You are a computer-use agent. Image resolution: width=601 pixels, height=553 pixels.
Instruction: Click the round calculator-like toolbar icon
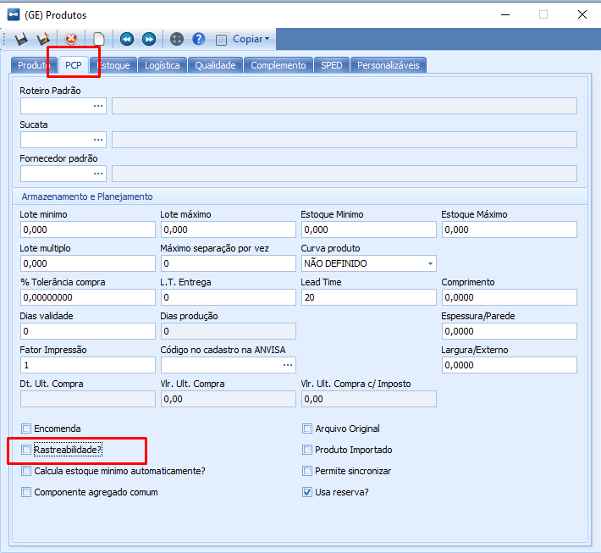pos(177,39)
